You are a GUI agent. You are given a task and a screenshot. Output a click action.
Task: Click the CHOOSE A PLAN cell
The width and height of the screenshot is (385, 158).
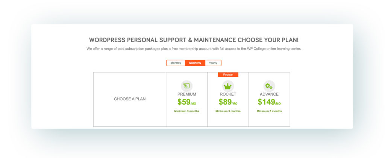point(130,99)
